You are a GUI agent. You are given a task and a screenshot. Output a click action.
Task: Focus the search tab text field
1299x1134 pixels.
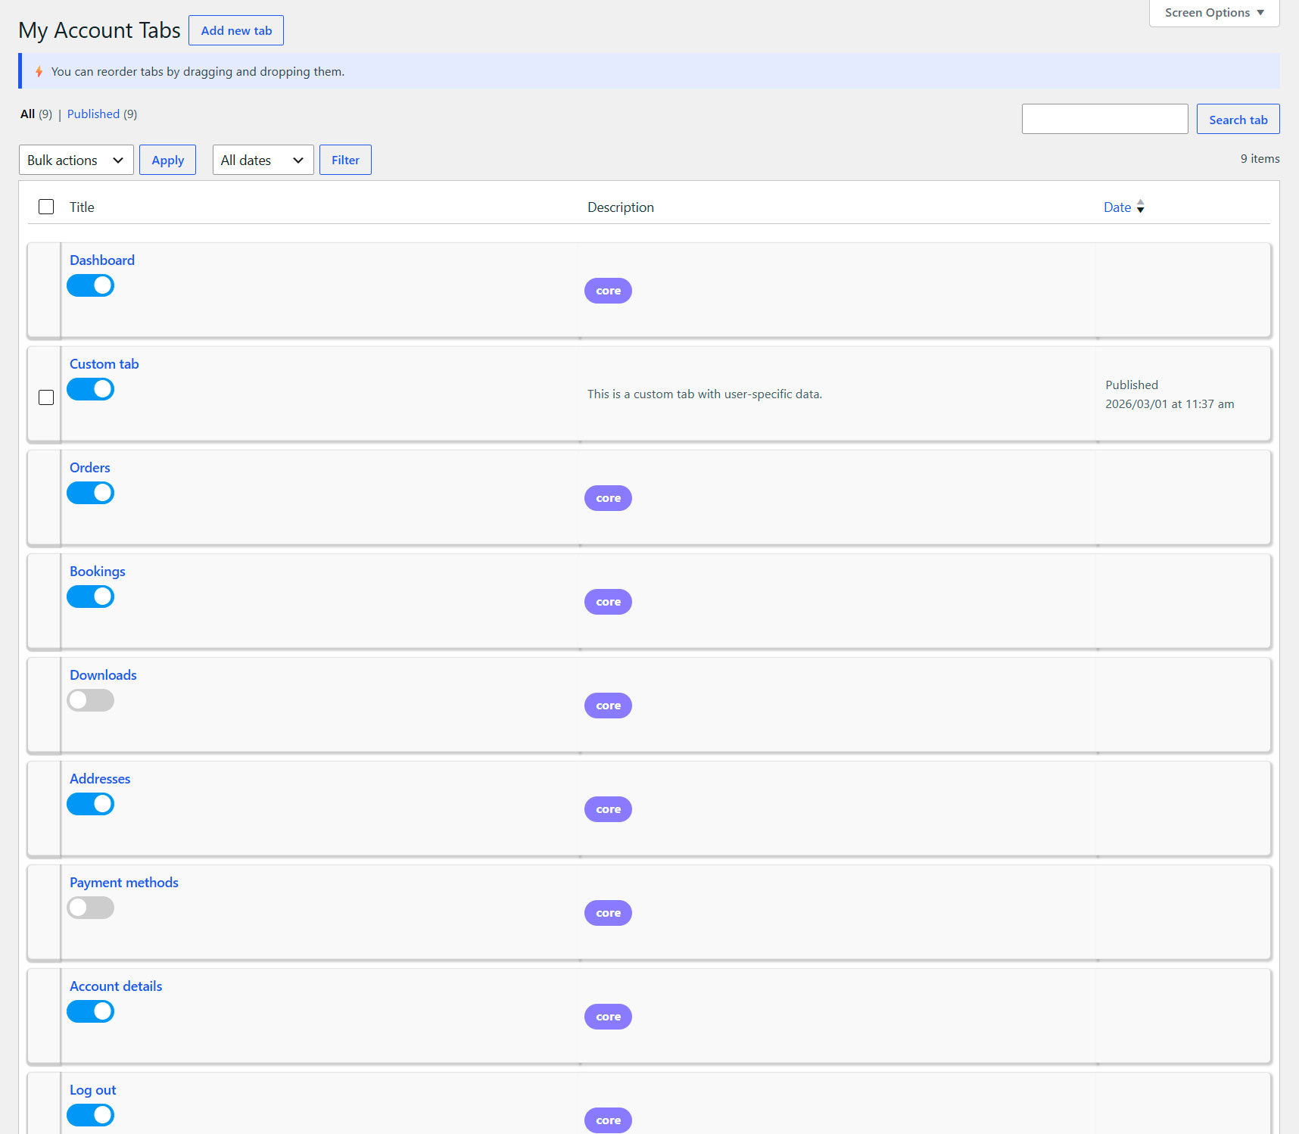1104,120
